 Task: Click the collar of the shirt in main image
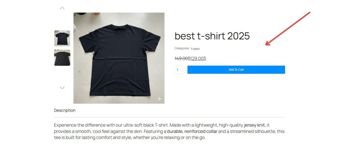click(119, 29)
